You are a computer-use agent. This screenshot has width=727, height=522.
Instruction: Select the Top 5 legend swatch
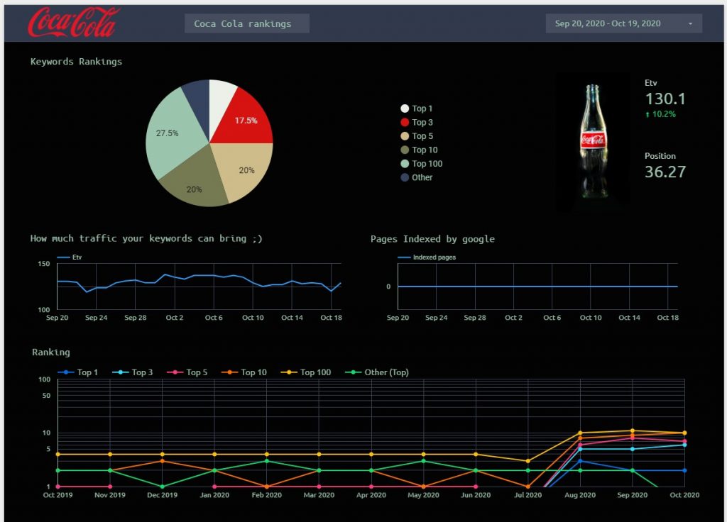(404, 136)
